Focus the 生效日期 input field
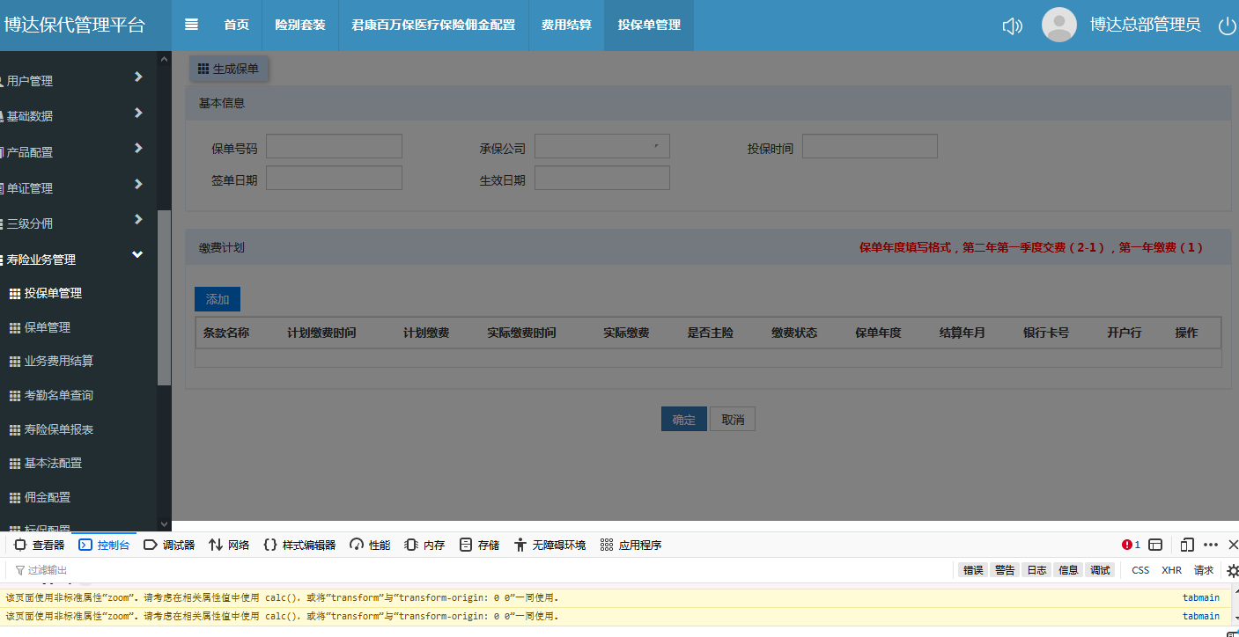1239x637 pixels. pos(602,178)
